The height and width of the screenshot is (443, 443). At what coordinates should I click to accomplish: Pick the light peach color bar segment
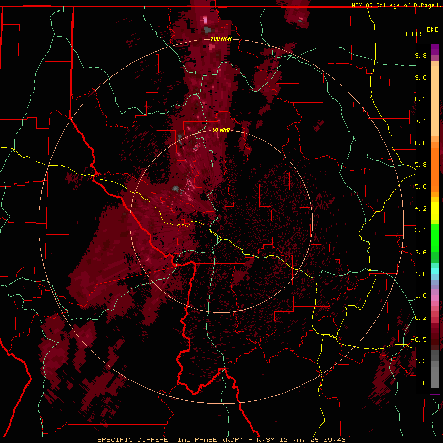tap(435, 102)
